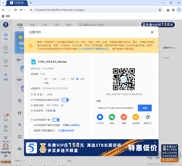Image resolution: width=182 pixels, height=166 pixels.
Task: Click the blue 复制 button
Action: click(145, 108)
